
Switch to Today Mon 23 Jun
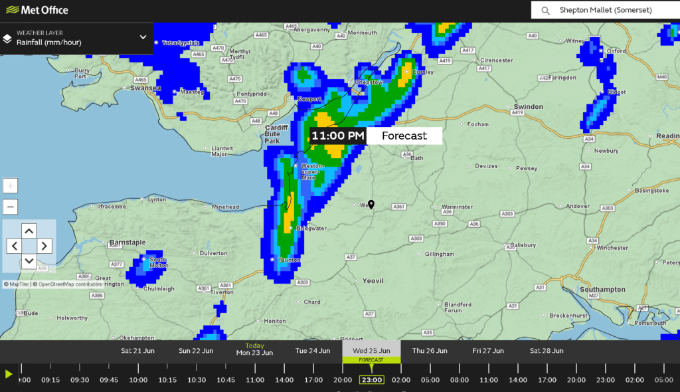click(x=254, y=349)
